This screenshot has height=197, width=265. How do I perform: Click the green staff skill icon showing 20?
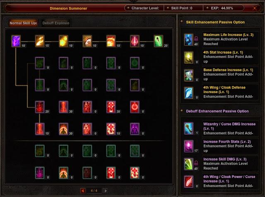(x=159, y=41)
